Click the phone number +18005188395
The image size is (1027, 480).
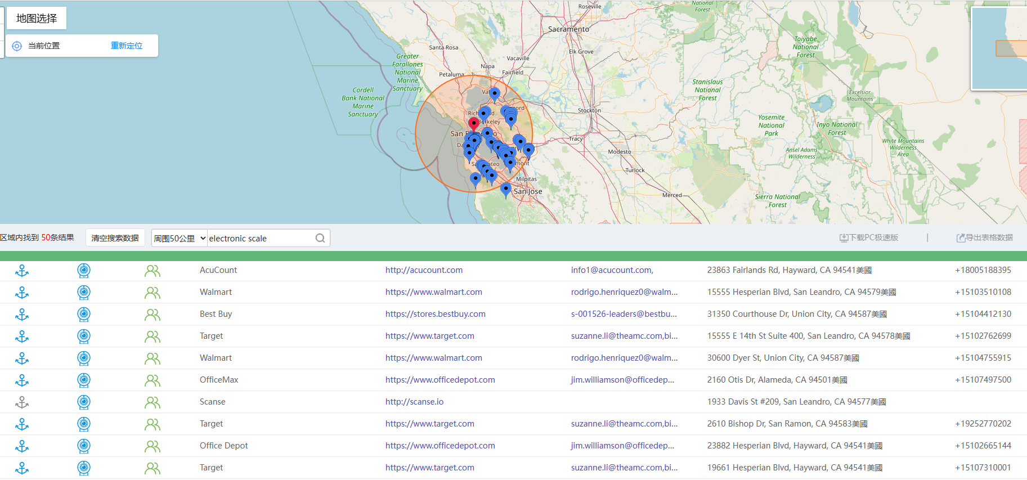pyautogui.click(x=983, y=270)
